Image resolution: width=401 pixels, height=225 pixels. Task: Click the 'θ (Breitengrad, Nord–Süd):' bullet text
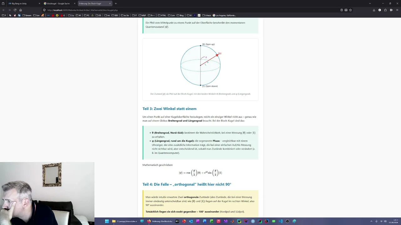168,133
